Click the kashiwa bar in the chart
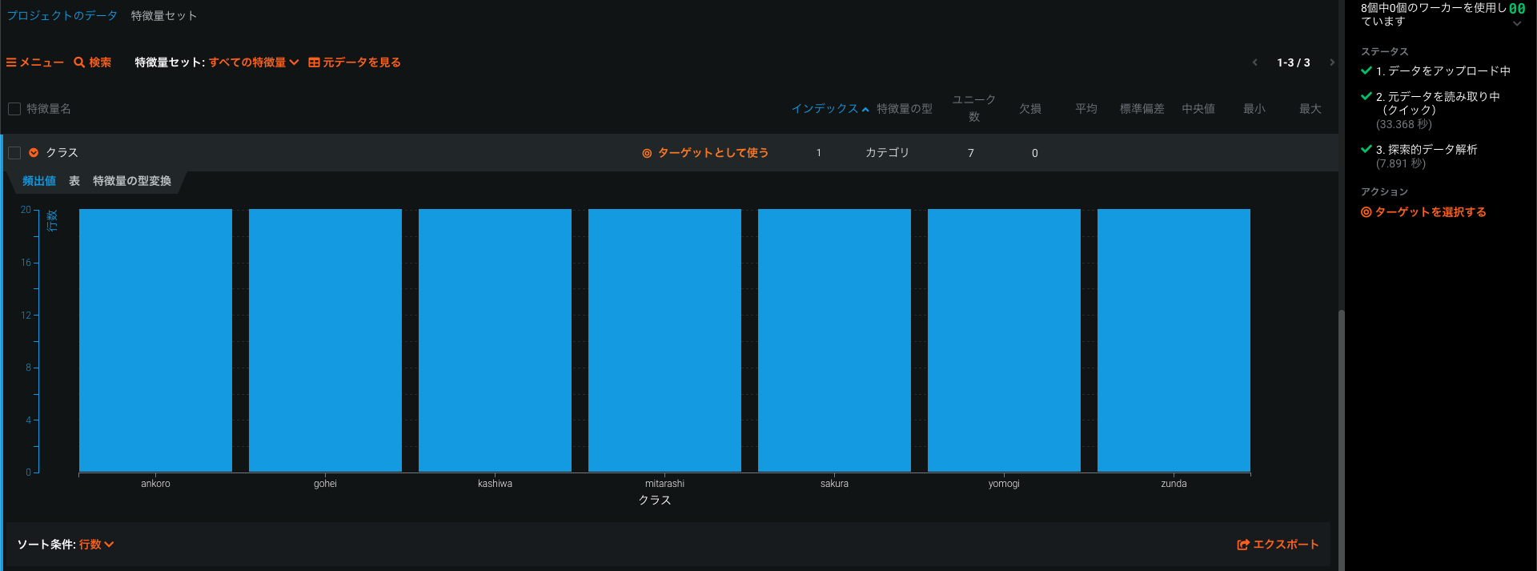This screenshot has height=571, width=1537. (x=495, y=340)
